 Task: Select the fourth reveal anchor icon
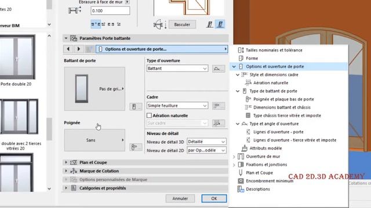(119, 24)
